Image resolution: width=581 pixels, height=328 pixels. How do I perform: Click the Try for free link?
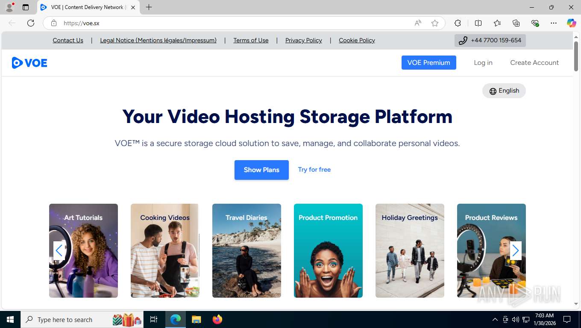coord(314,170)
